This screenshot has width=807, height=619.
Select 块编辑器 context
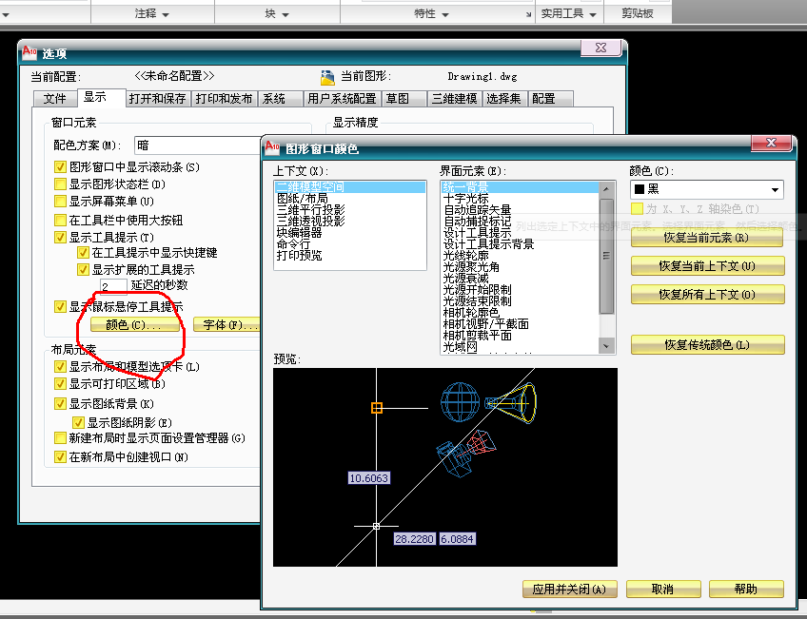click(x=350, y=232)
